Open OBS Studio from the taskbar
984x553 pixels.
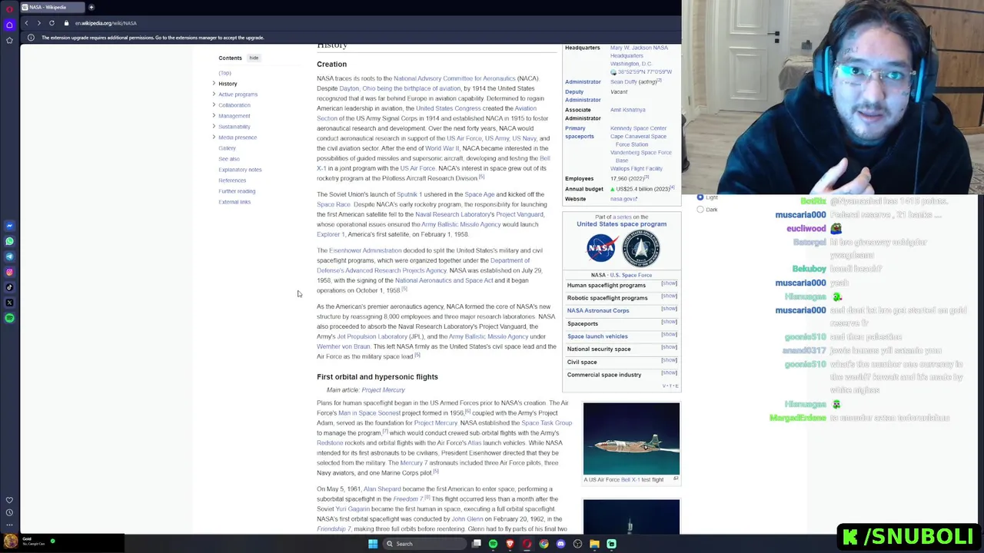577,544
